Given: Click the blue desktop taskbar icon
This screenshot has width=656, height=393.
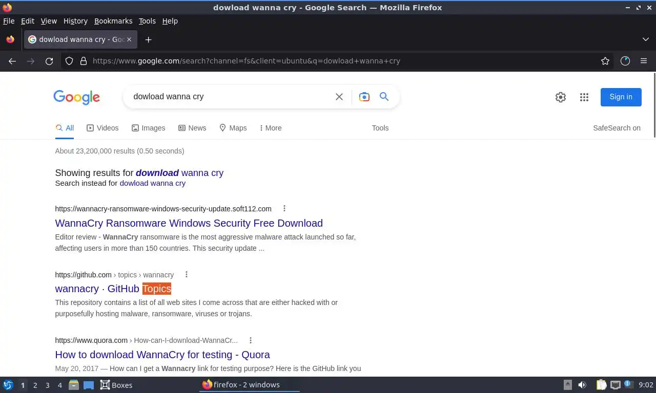Looking at the screenshot, I should [89, 385].
